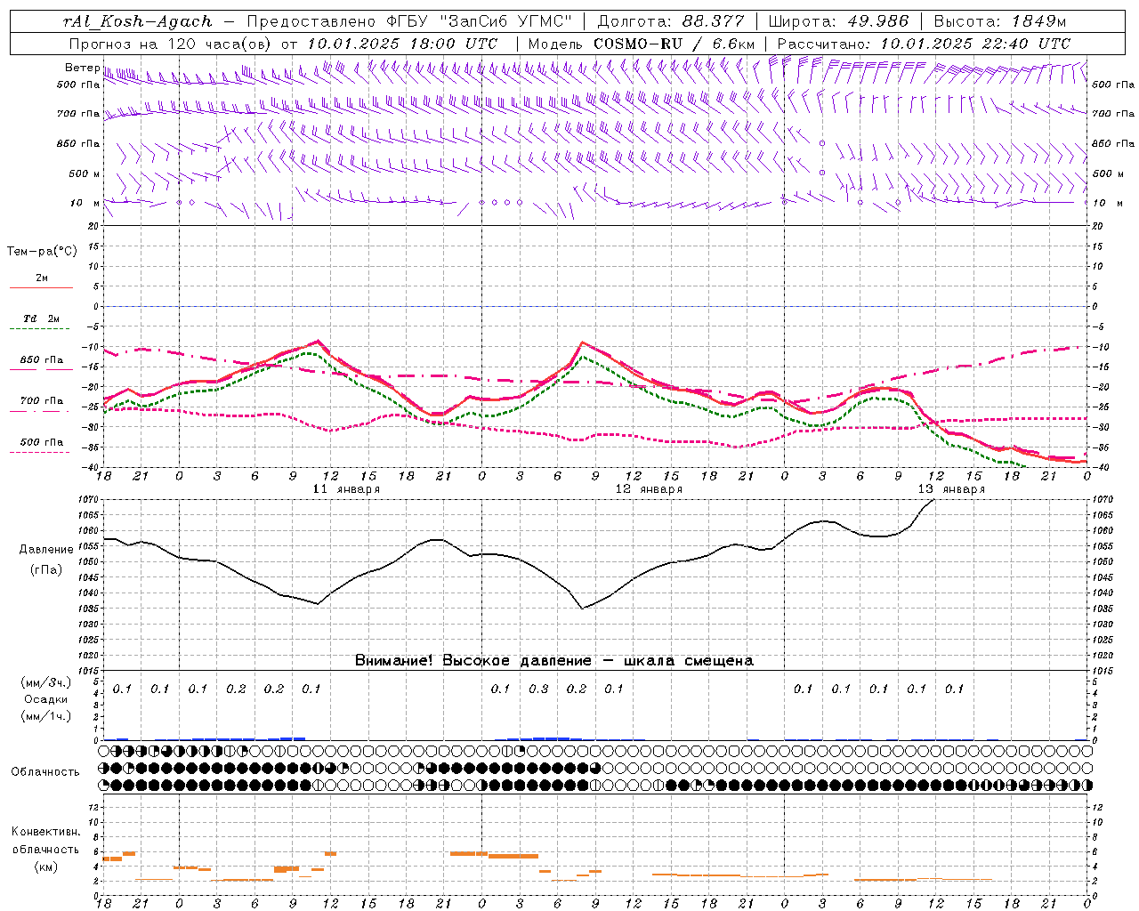Click the (мм/3ч.) precipitation unit label

click(x=46, y=682)
